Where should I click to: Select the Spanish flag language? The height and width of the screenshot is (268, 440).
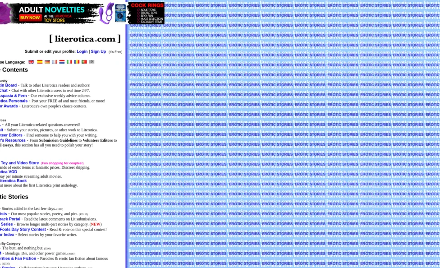point(40,62)
